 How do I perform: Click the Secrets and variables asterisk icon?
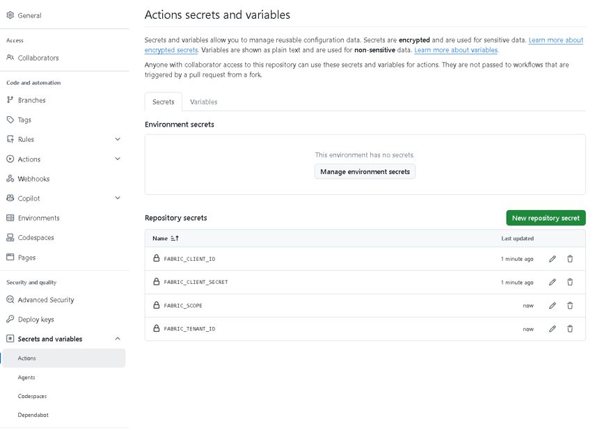[x=10, y=339]
